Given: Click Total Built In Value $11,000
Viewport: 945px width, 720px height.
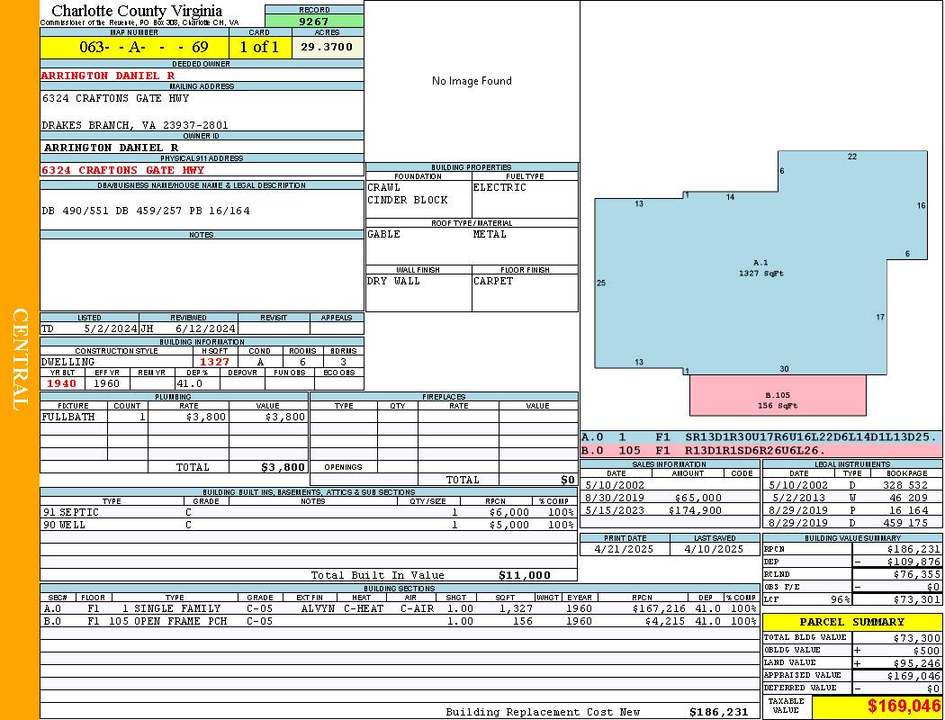Looking at the screenshot, I should [x=525, y=575].
